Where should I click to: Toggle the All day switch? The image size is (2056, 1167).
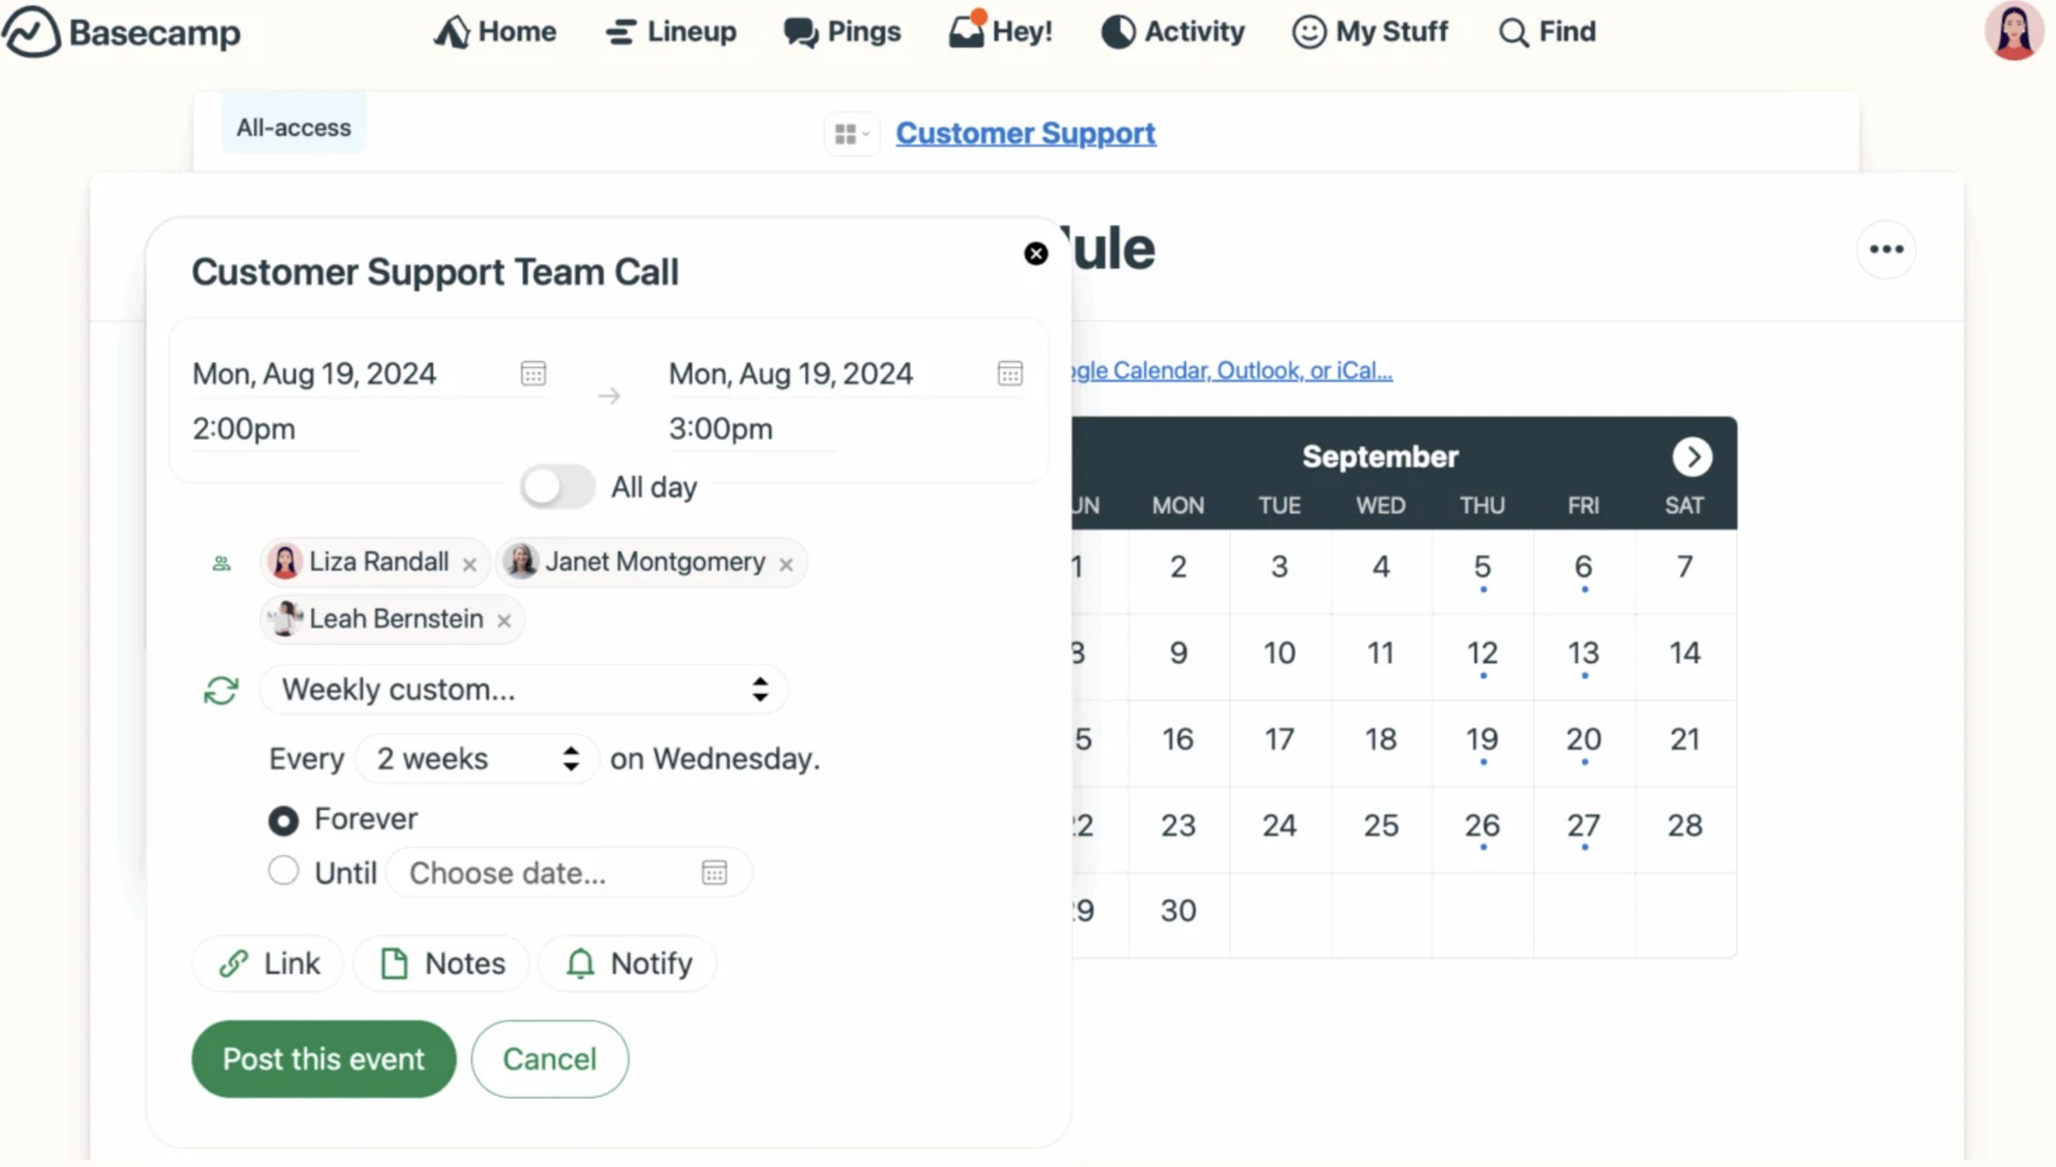pos(557,488)
